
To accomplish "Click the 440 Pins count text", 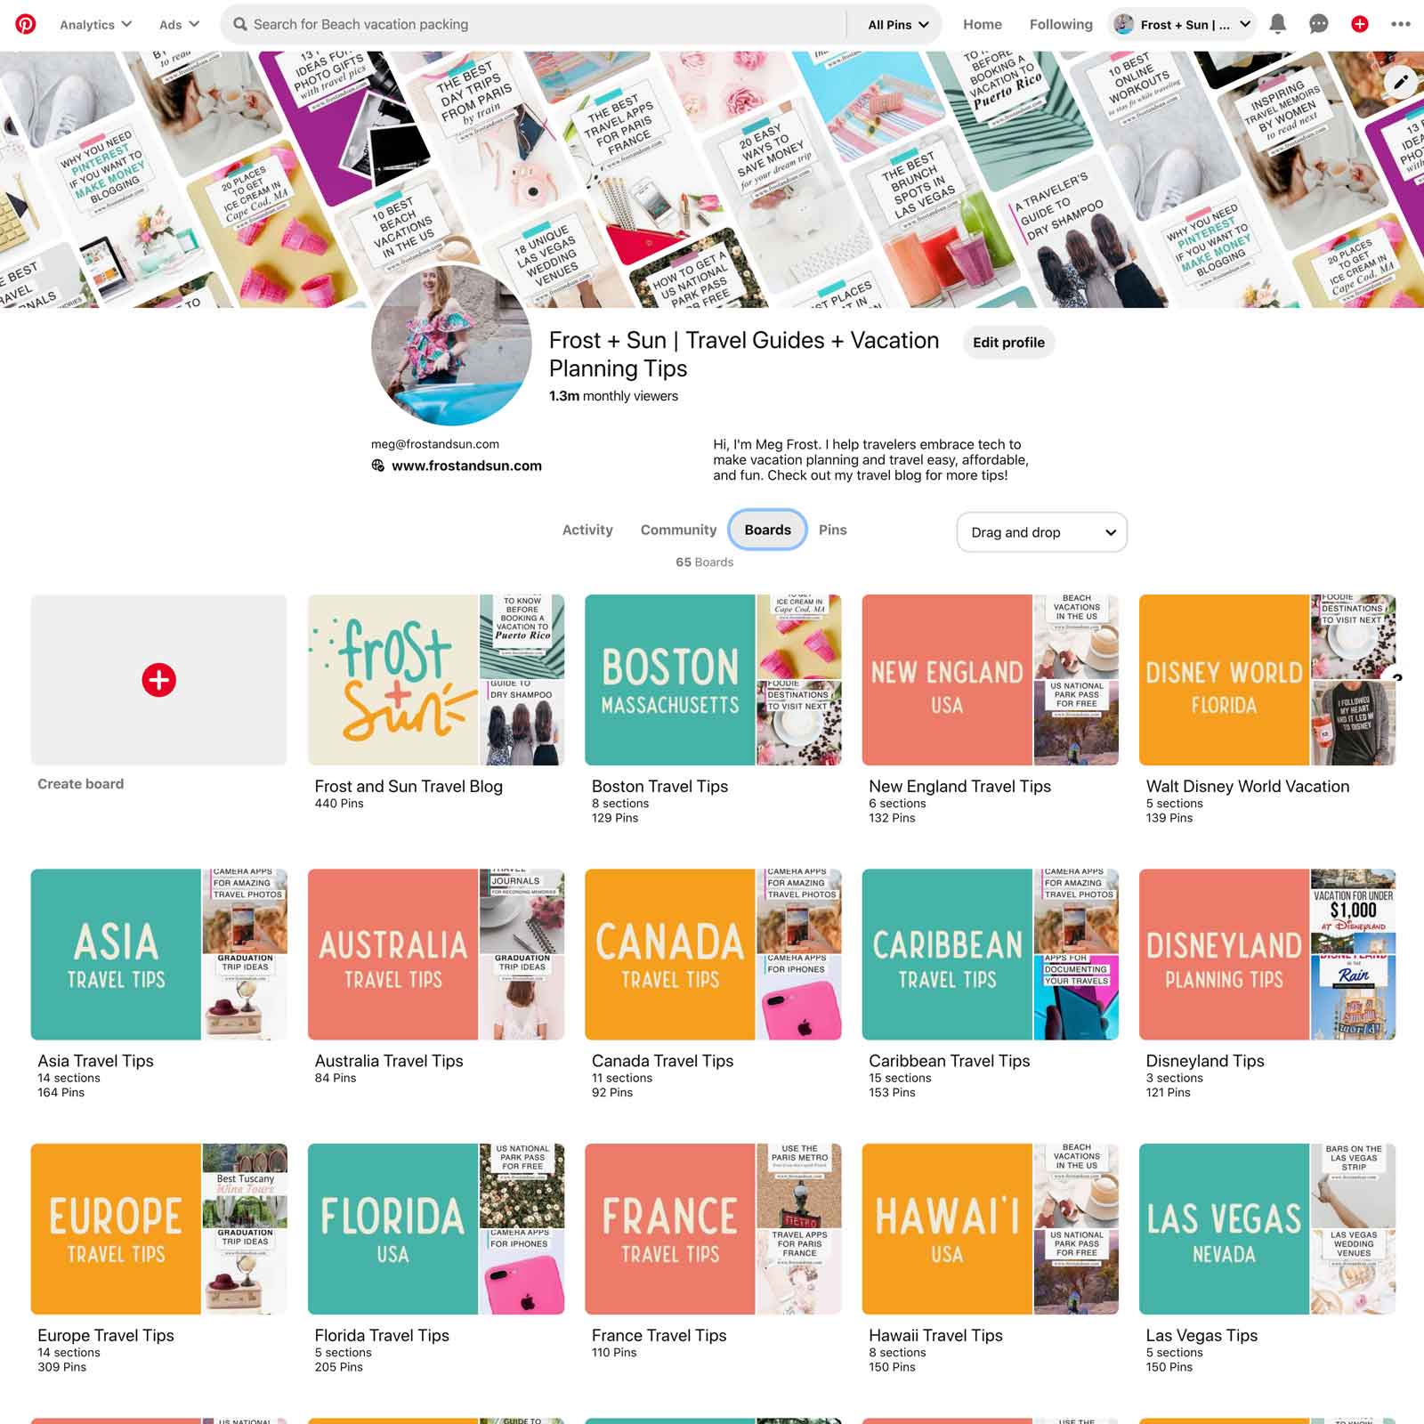I will click(x=339, y=803).
